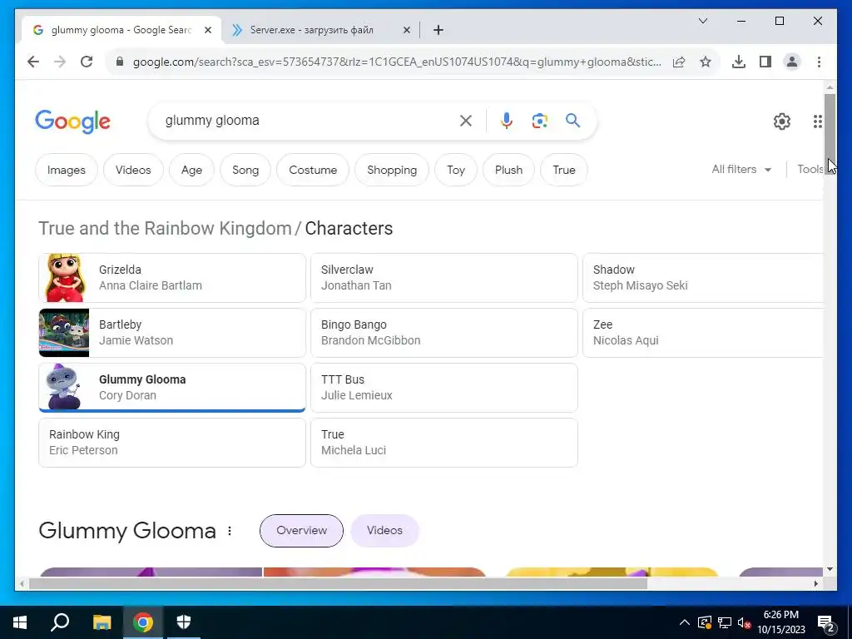Select the Song chip
This screenshot has width=852, height=639.
[x=245, y=170]
